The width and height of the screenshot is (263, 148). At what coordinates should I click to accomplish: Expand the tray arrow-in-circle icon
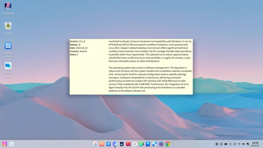click(235, 144)
